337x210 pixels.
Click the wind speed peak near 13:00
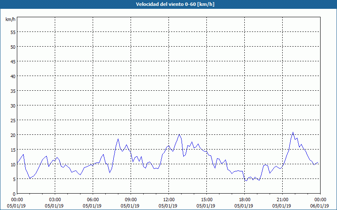point(179,134)
